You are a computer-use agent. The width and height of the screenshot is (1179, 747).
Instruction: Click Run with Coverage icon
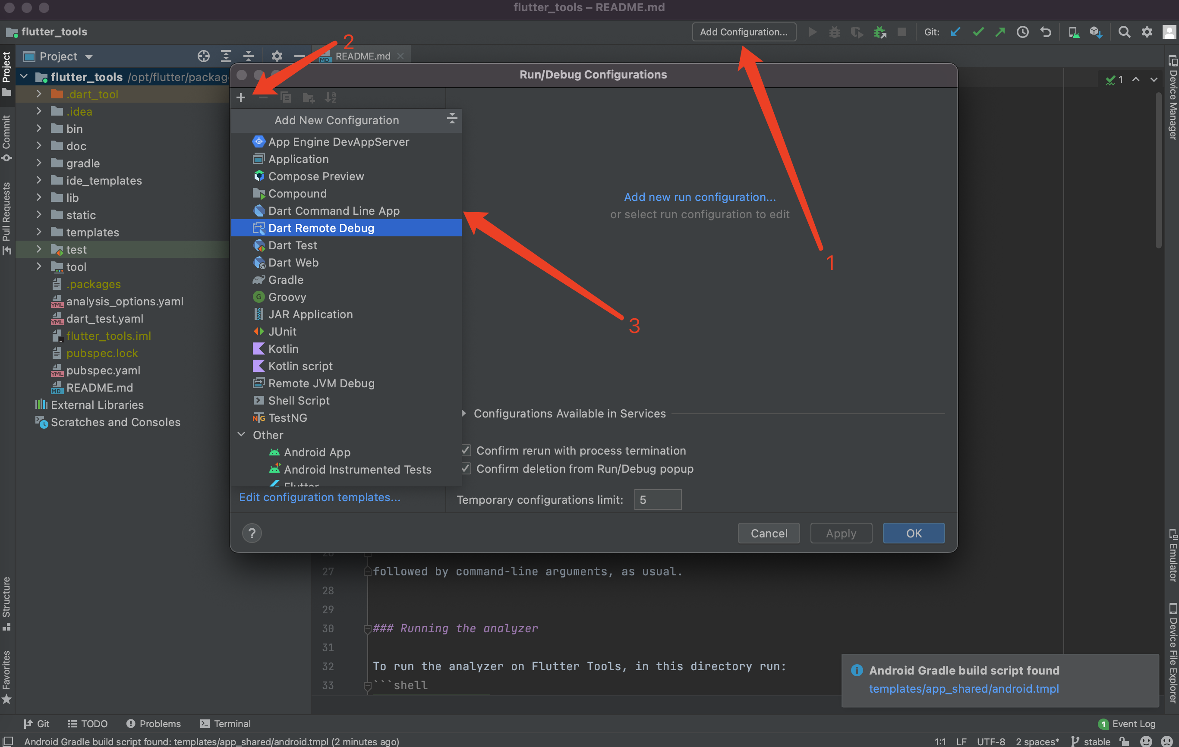[857, 32]
